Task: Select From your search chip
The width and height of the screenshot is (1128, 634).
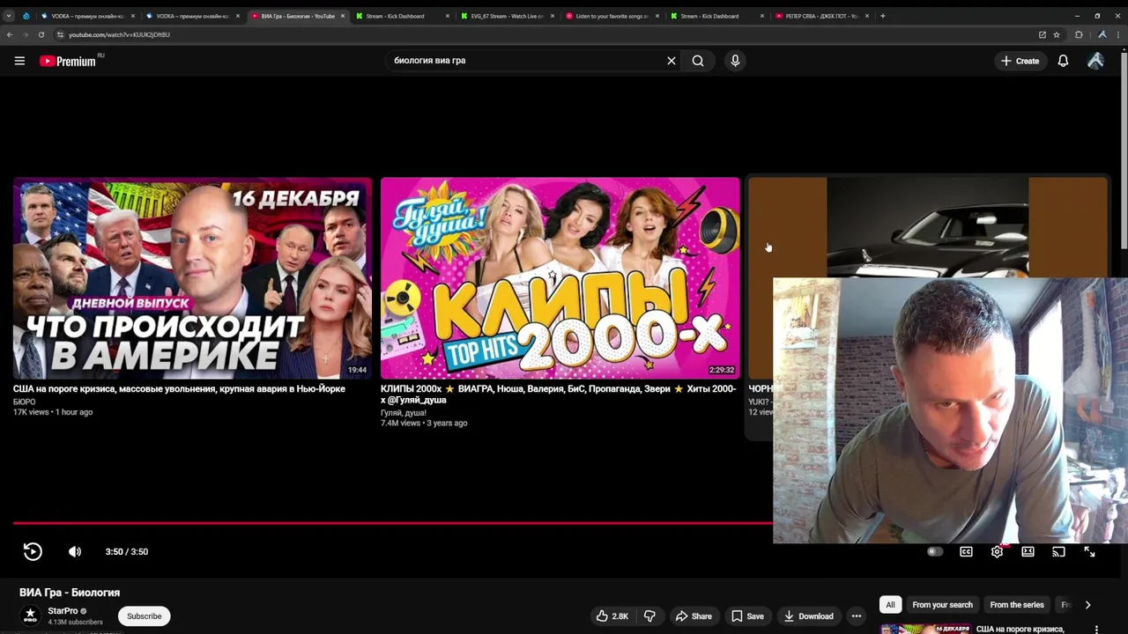Action: coord(942,605)
